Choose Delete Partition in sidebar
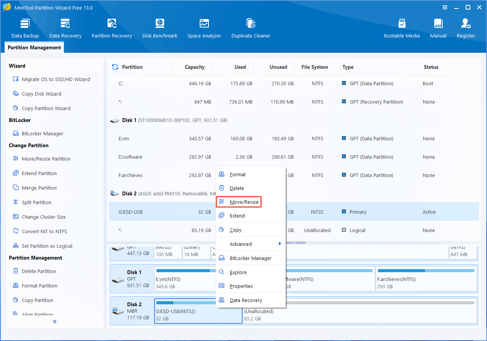The height and width of the screenshot is (341, 487). pos(34,271)
